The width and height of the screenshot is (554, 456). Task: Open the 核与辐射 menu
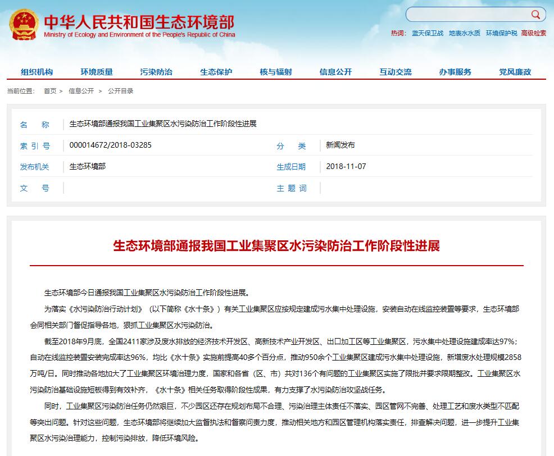point(276,72)
